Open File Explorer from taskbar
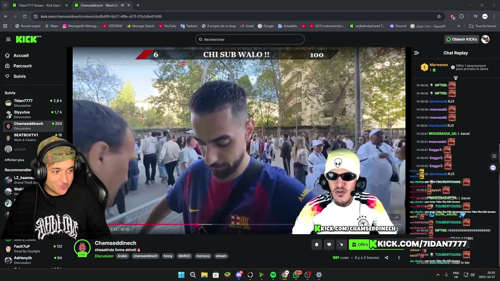This screenshot has height=281, width=500. tap(204, 275)
